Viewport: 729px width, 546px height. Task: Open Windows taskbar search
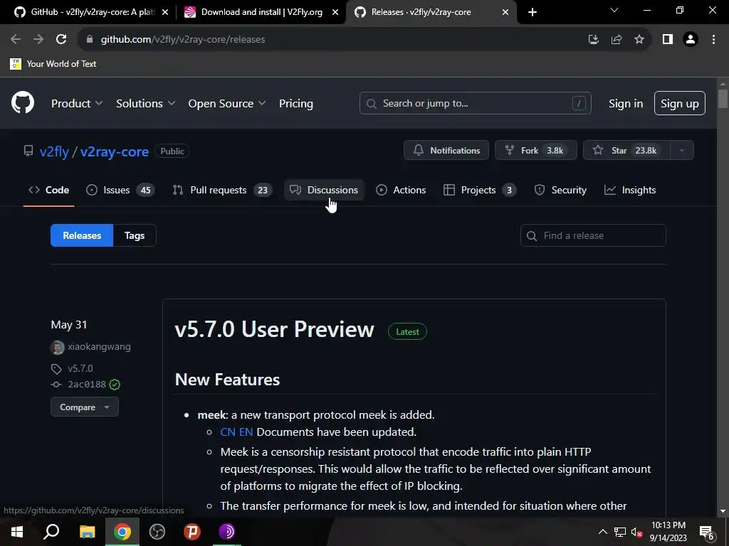pos(51,532)
